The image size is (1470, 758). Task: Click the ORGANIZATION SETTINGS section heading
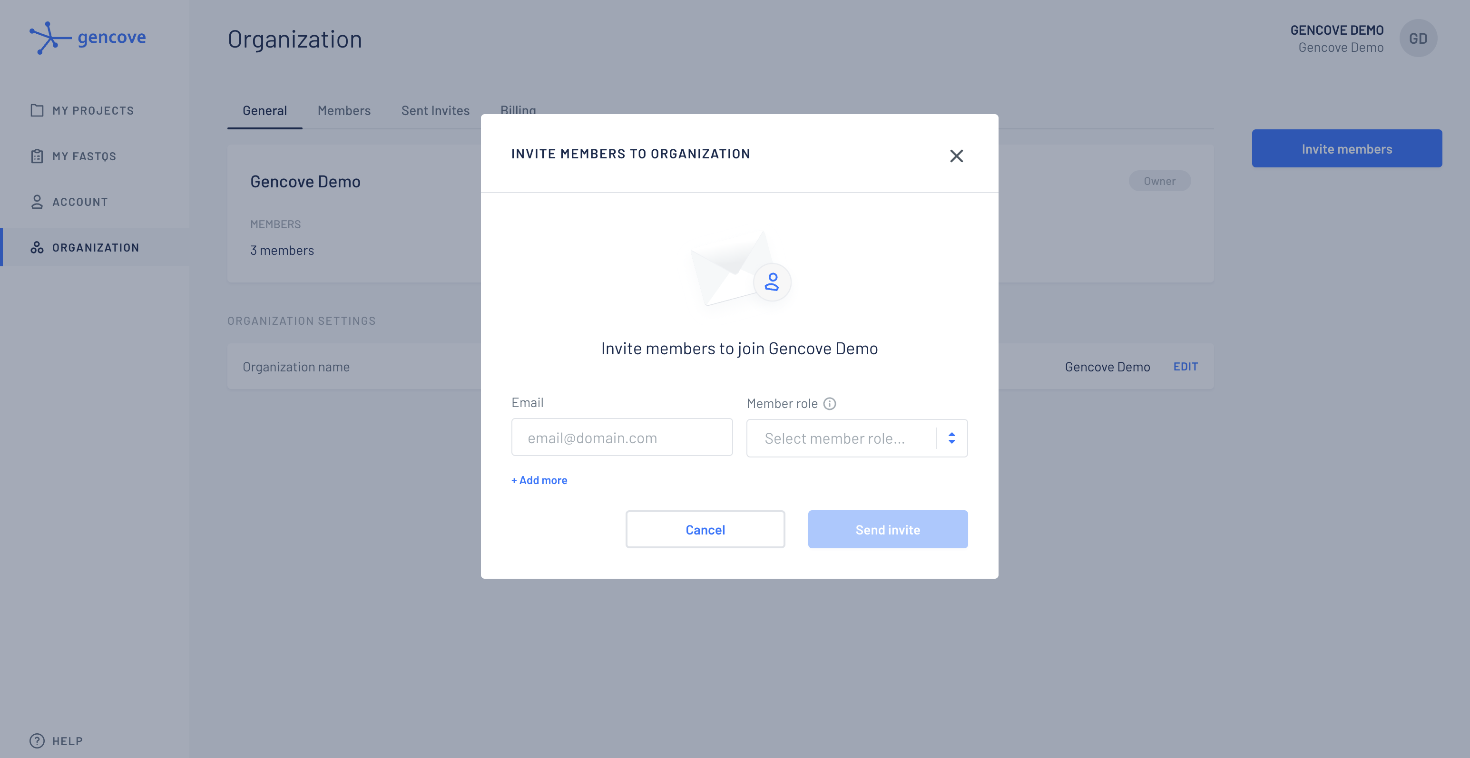pos(302,321)
